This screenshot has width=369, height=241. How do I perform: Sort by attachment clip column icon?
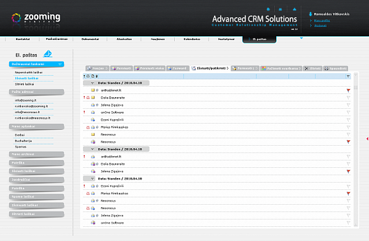point(97,76)
